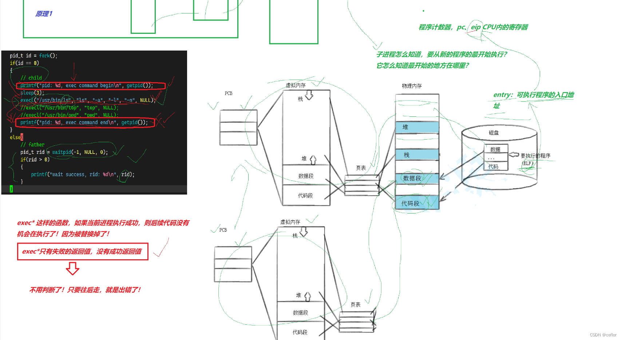
Task: Select the blue 数据段 block in physical memory
Action: point(417,178)
